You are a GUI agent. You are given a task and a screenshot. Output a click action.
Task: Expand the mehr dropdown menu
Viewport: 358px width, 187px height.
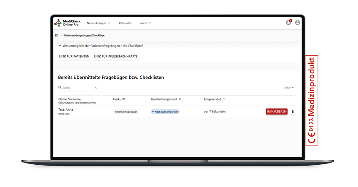point(145,23)
